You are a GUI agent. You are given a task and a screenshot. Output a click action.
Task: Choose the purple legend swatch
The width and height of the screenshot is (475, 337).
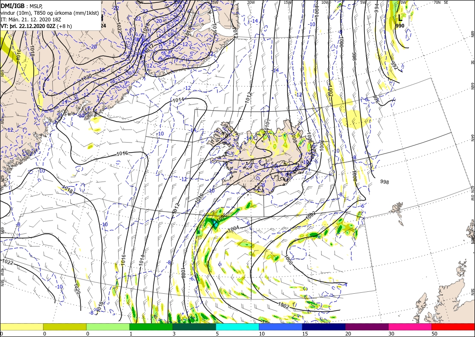pyautogui.click(x=367, y=327)
